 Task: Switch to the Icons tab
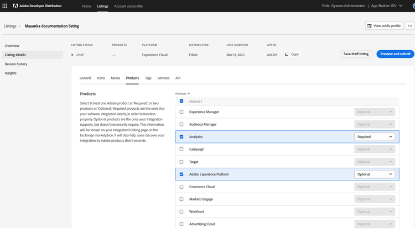101,78
